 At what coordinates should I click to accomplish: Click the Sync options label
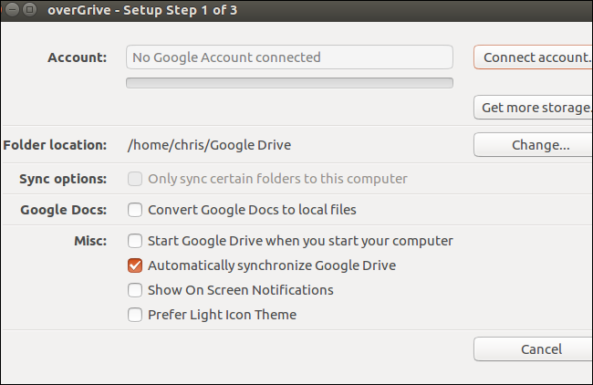(x=63, y=179)
